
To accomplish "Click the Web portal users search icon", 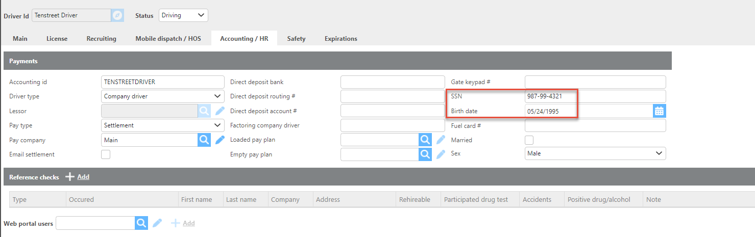I will click(x=141, y=223).
